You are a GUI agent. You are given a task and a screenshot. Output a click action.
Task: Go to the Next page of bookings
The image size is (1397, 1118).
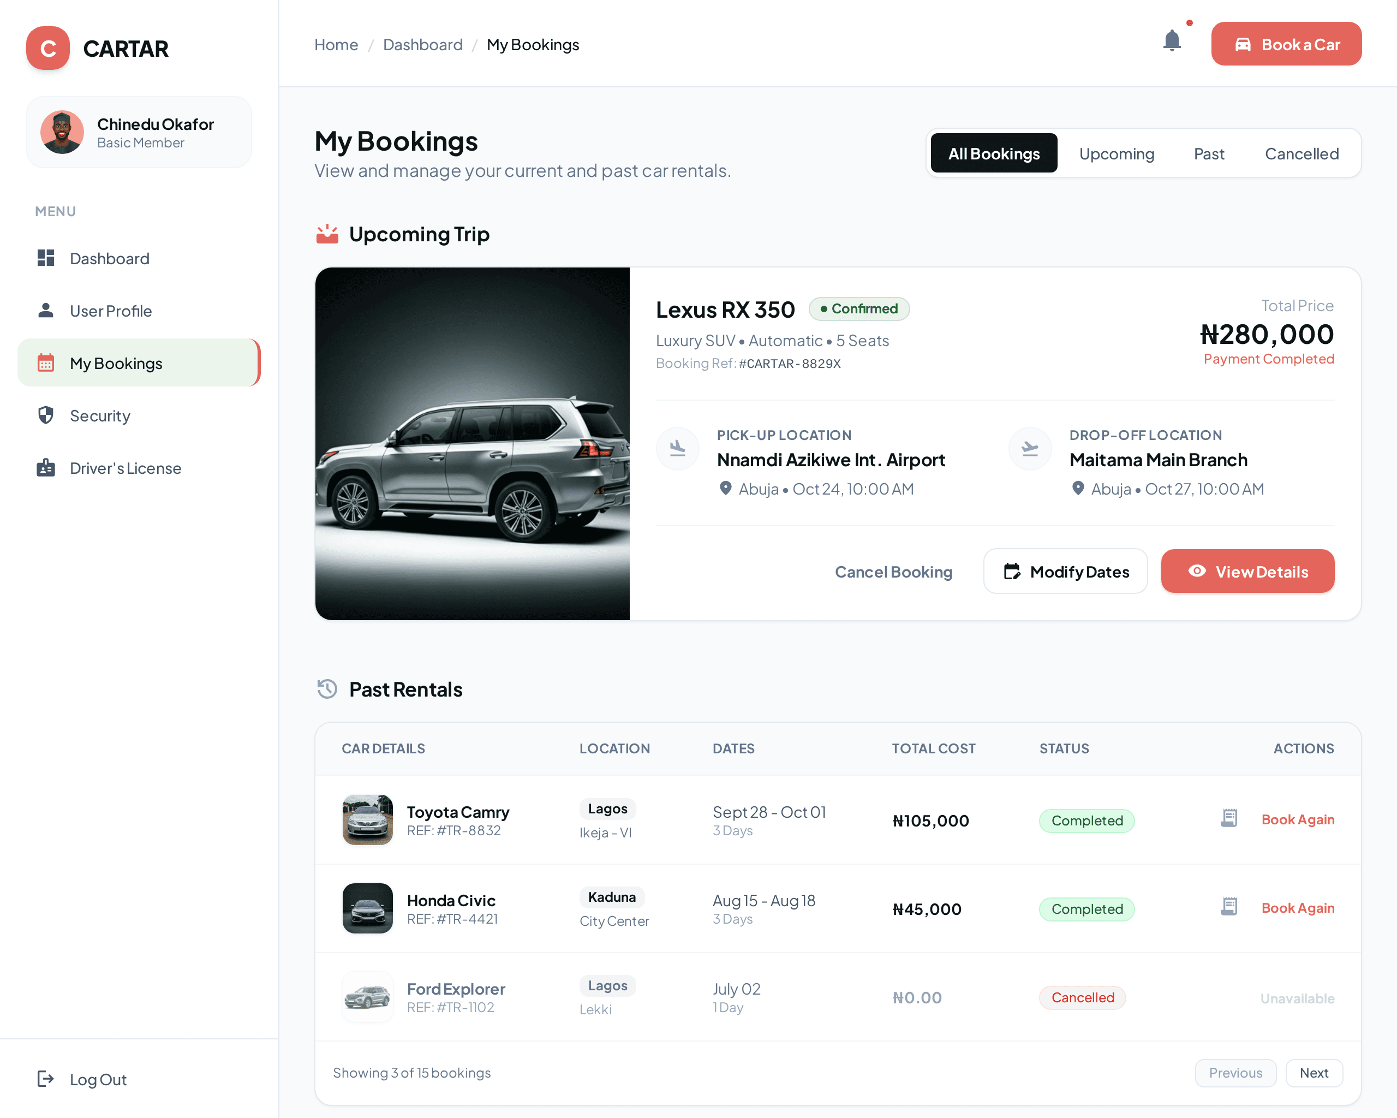click(x=1314, y=1073)
